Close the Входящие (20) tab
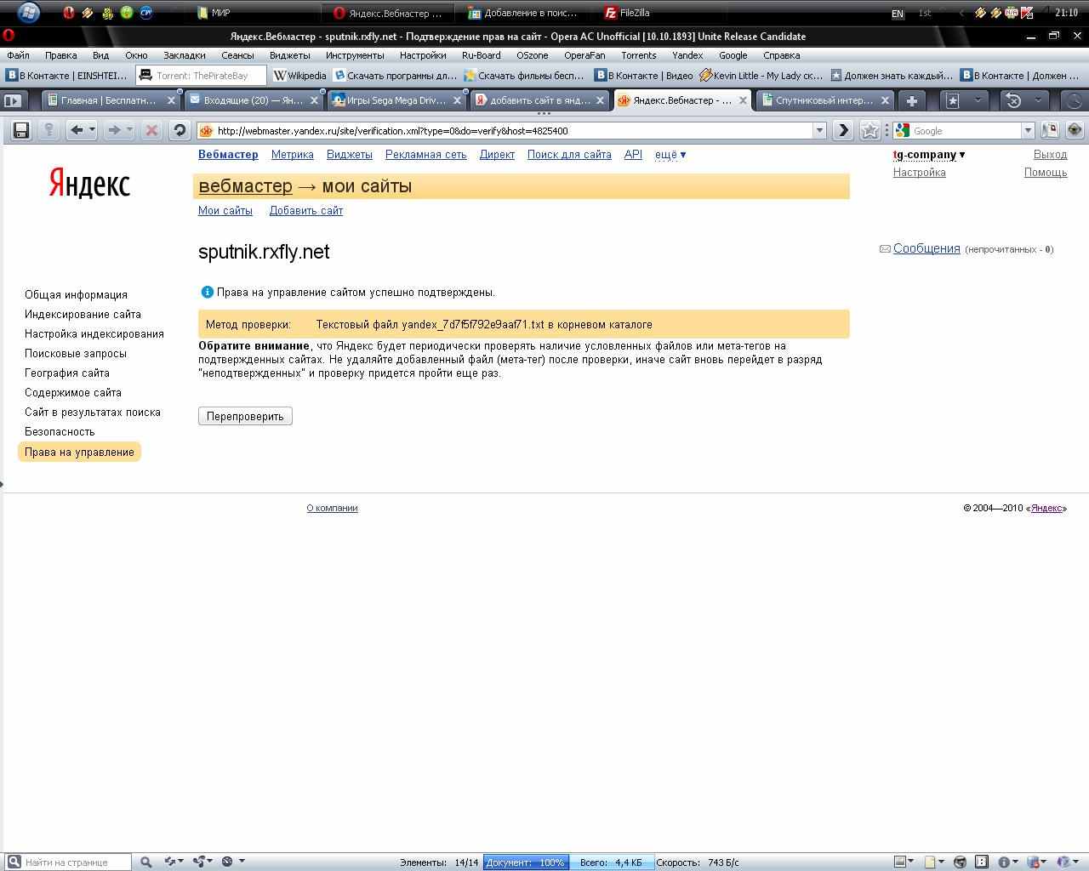This screenshot has width=1089, height=871. [314, 100]
